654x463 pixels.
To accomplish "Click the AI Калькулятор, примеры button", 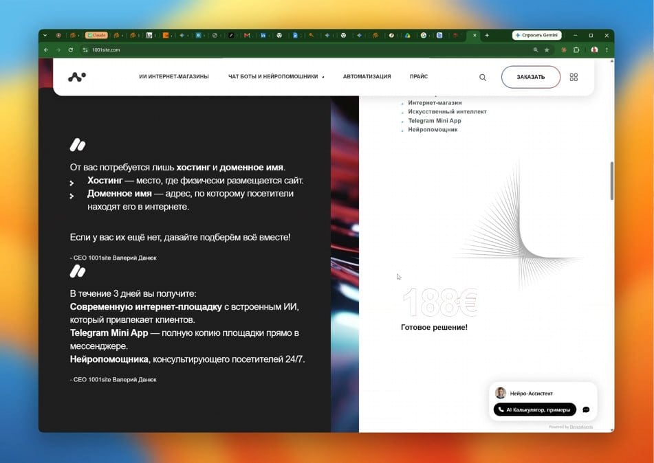I will (535, 409).
